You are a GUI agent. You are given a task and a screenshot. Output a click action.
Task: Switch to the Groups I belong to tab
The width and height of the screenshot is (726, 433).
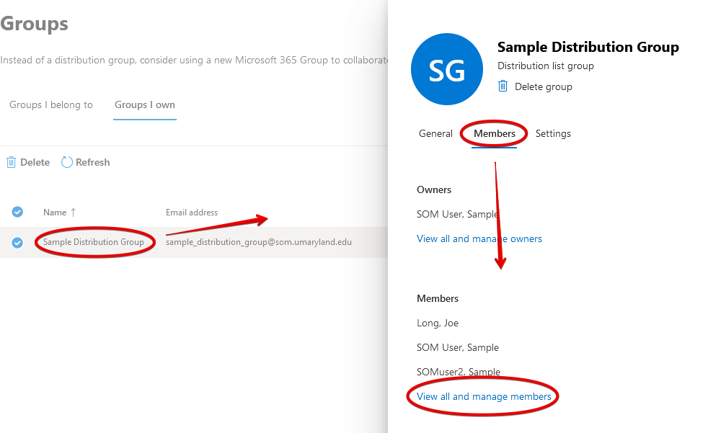coord(51,105)
